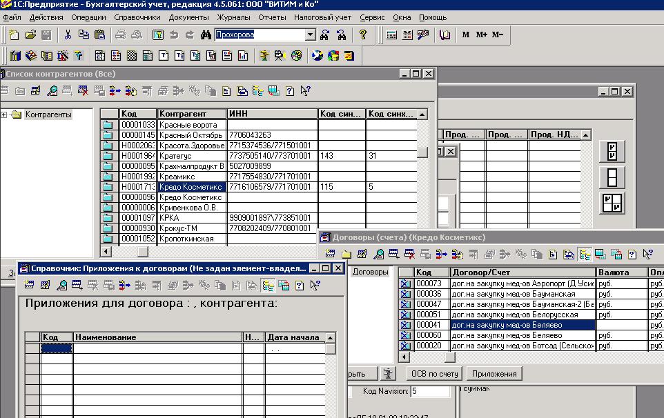Screen dimensions: 664x418
Task: Click the help pointer icon in the Договоры toolbar
Action: [x=647, y=255]
